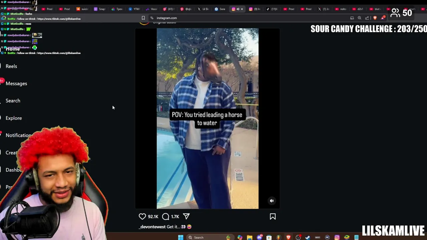
Task: Open Notepad from the taskbar
Action: 356,237
